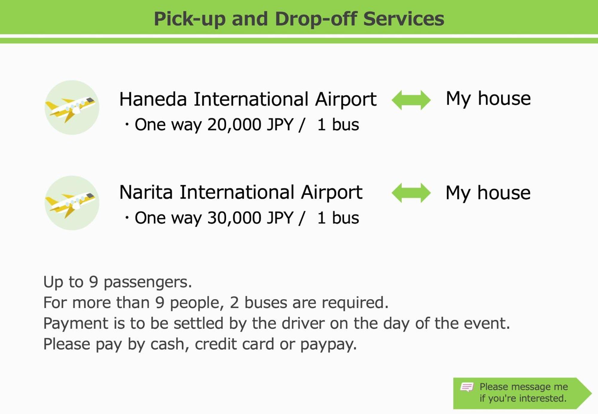Click the 'Up to 9 passengers.' line

(118, 282)
